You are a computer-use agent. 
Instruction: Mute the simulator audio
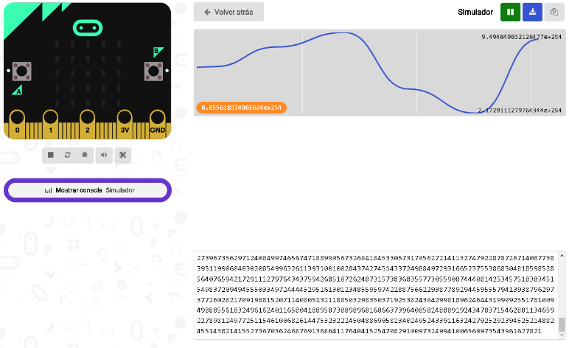[104, 155]
